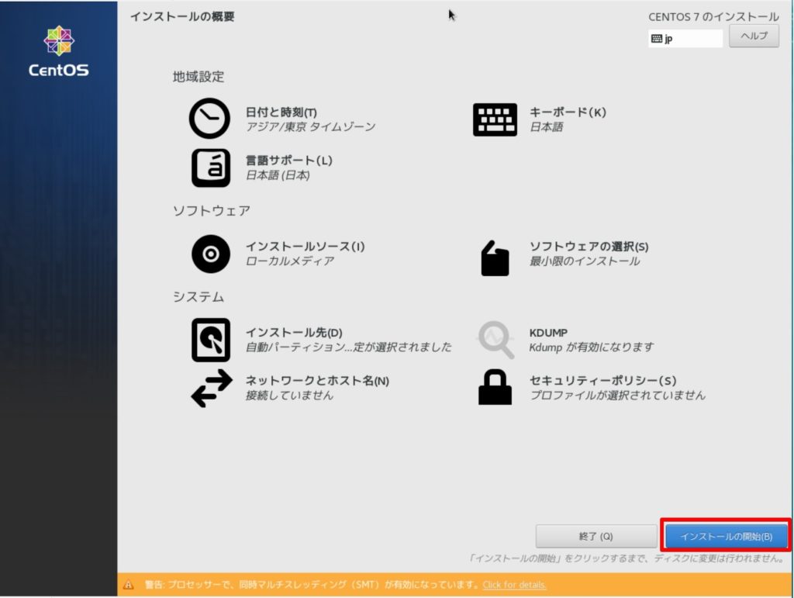The image size is (794, 598).
Task: Click the SMT warning message text
Action: (312, 585)
